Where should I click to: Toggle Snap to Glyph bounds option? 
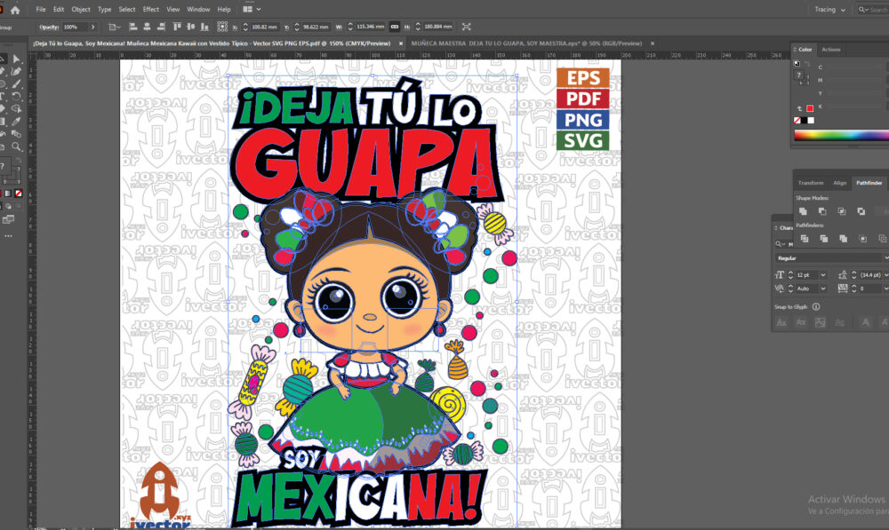(820, 322)
